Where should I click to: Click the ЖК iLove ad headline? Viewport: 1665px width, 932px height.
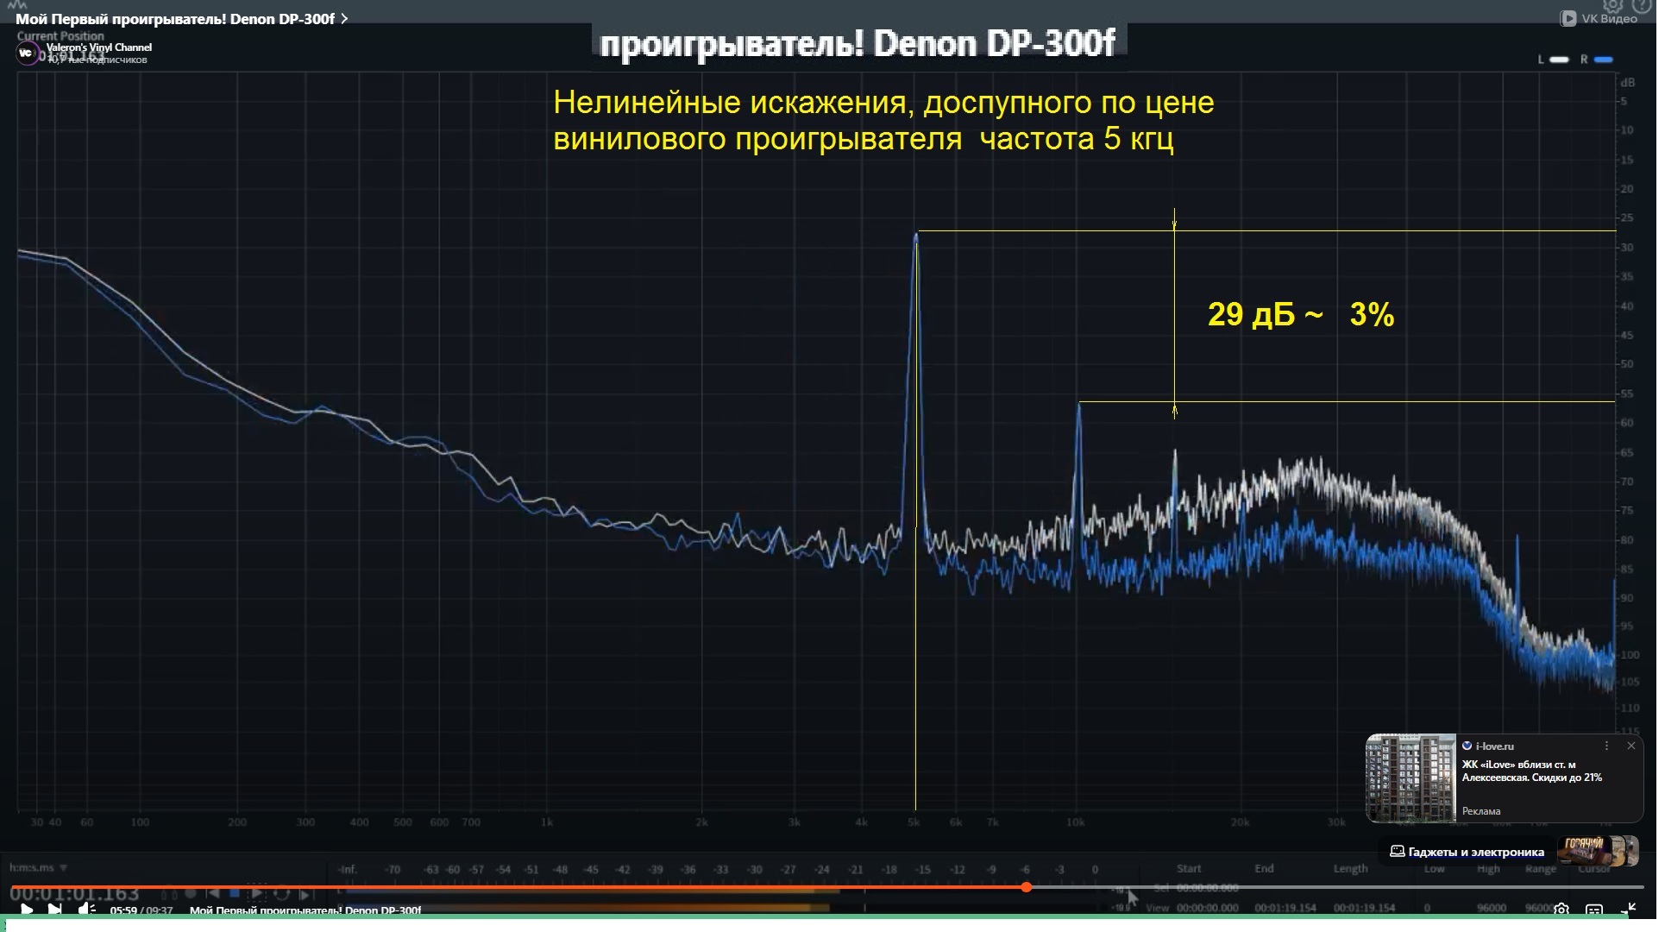click(x=1531, y=771)
